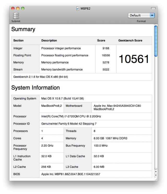
Task: Click Integer score 9168
Action: coord(106,48)
